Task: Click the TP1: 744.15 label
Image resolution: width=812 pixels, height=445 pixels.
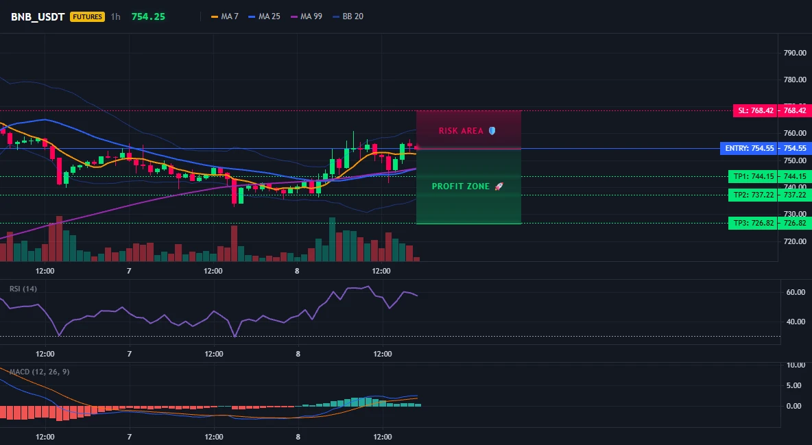Action: coord(754,177)
